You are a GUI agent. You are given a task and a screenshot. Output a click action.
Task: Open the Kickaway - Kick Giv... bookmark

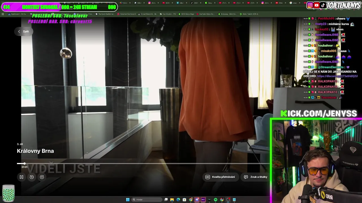click(x=227, y=14)
